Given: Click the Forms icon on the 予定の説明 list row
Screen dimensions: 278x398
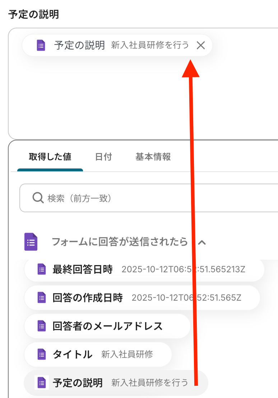Looking at the screenshot, I should click(x=42, y=383).
